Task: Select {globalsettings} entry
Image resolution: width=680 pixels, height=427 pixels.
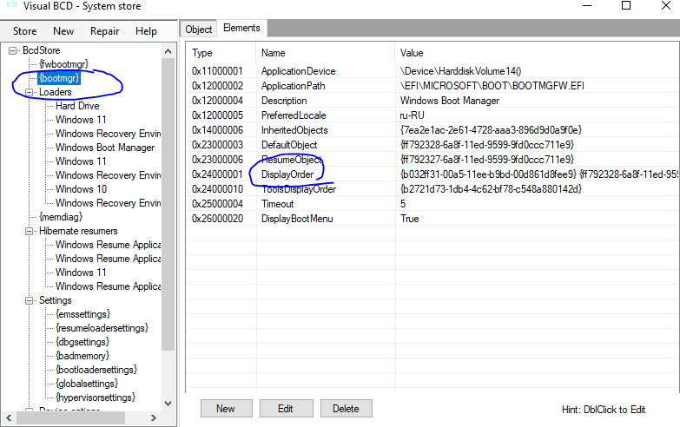Action: click(87, 384)
